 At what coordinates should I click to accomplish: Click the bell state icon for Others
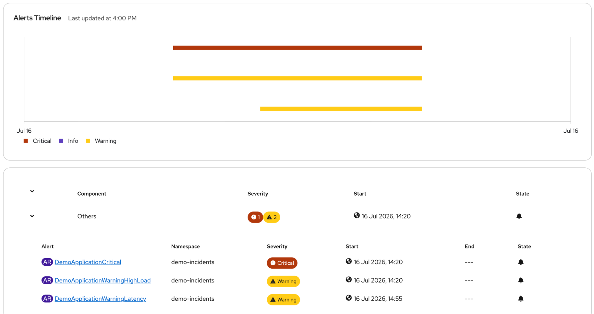(519, 216)
